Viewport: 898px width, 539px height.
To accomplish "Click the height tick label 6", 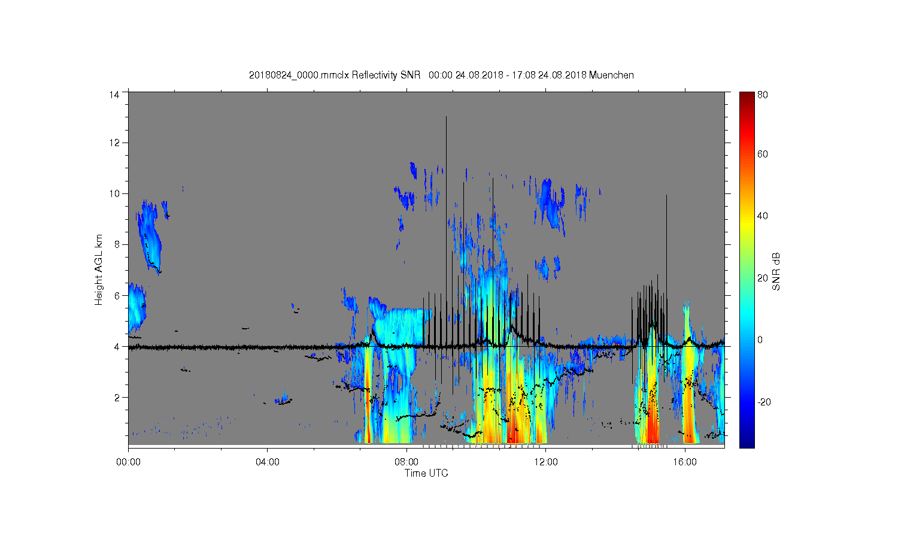I will pos(117,295).
